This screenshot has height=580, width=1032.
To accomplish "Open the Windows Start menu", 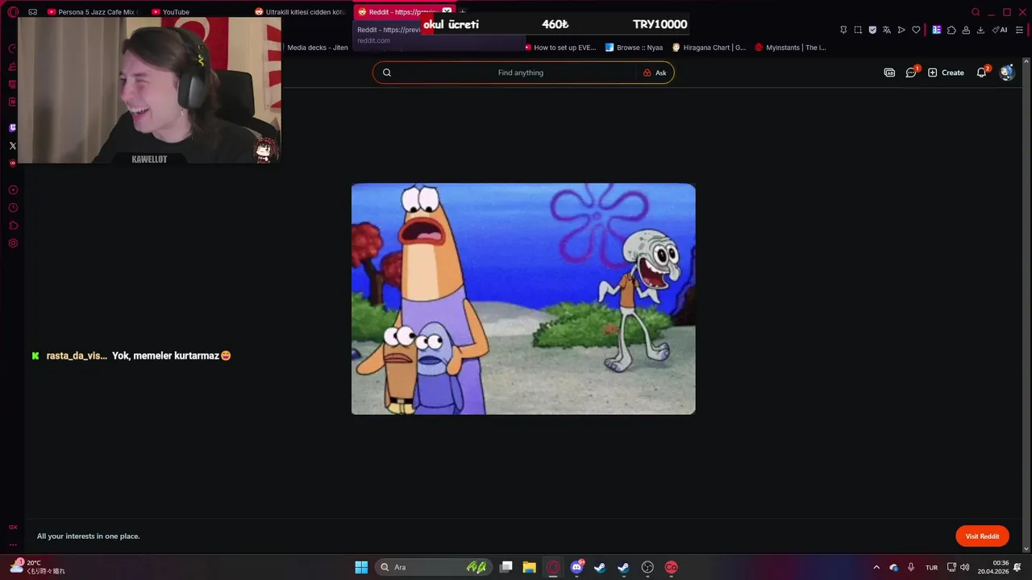I will coord(361,567).
